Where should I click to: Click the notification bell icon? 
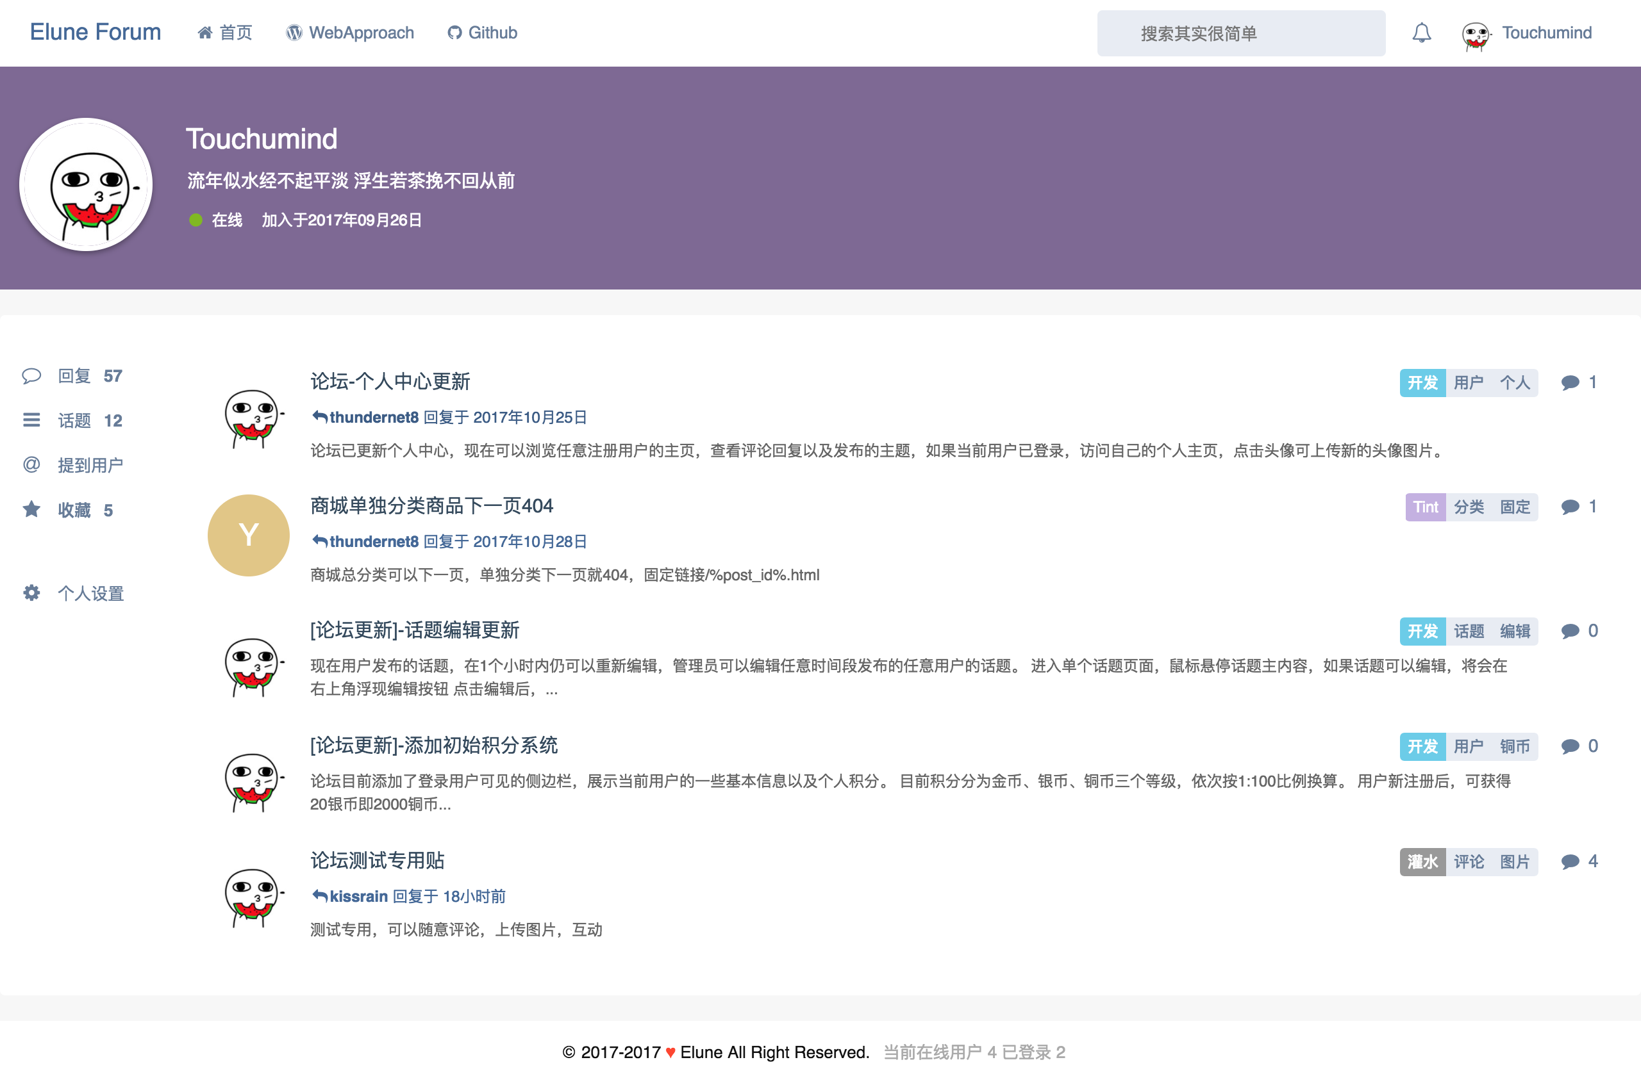pos(1422,33)
